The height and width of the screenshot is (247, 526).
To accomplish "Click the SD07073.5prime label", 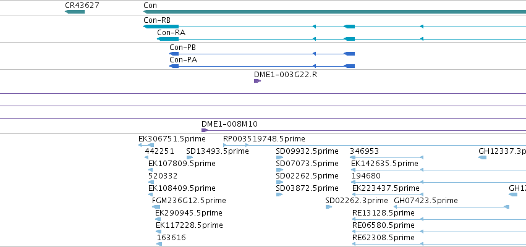I will click(x=307, y=164).
